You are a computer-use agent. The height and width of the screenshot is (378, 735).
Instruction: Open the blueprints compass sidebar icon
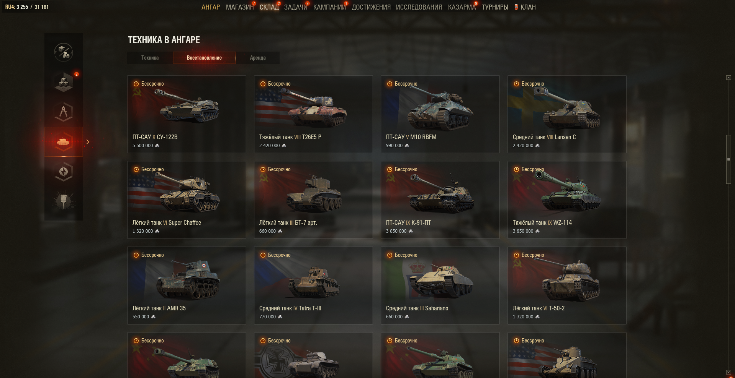coord(64,112)
